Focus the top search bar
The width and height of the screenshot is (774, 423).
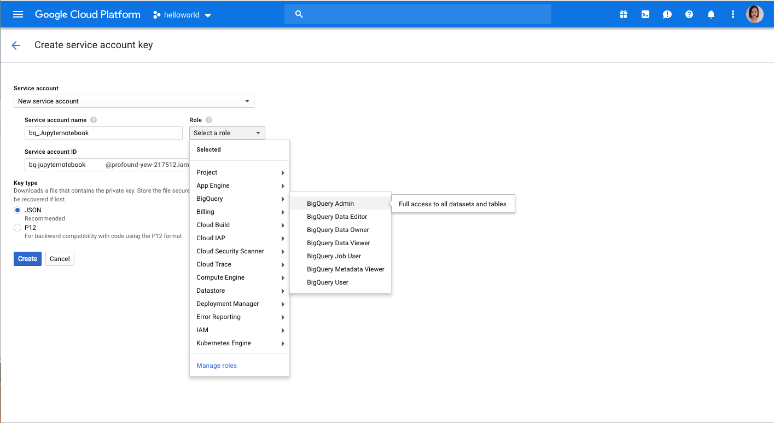click(418, 14)
